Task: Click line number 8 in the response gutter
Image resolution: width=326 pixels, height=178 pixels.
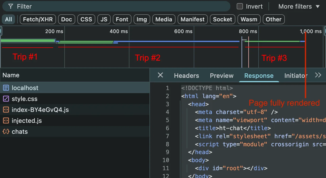Action: point(167,144)
